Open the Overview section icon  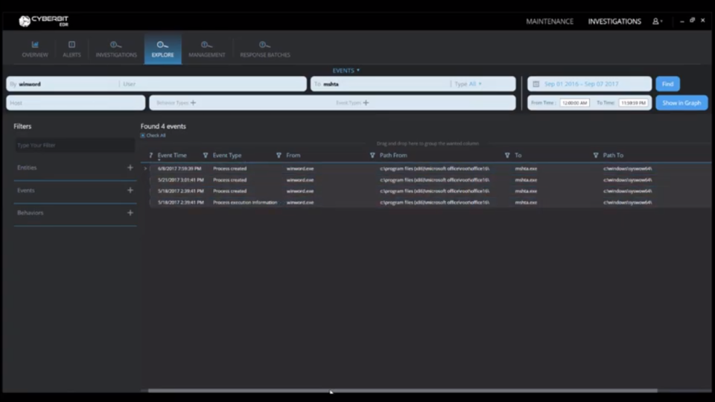tap(35, 45)
